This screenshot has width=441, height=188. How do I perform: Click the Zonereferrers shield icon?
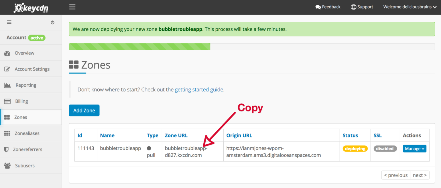click(6, 149)
